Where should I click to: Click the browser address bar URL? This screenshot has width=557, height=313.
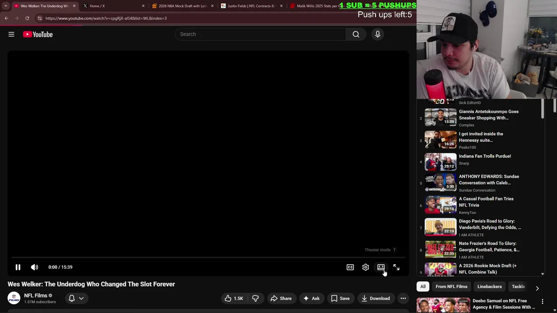(106, 18)
